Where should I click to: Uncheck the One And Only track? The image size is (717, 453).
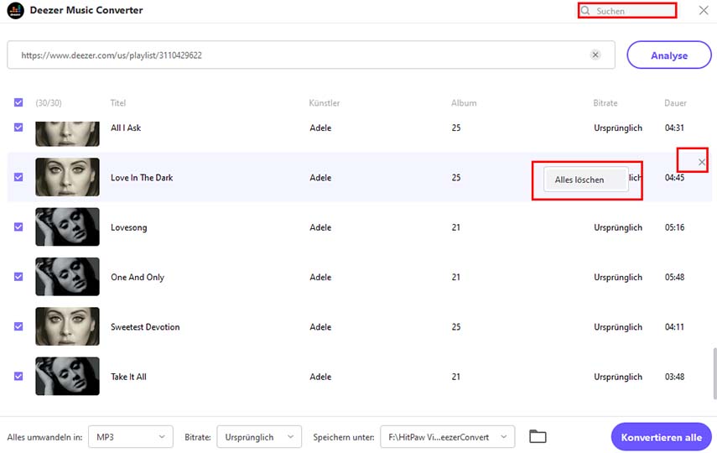click(x=18, y=277)
